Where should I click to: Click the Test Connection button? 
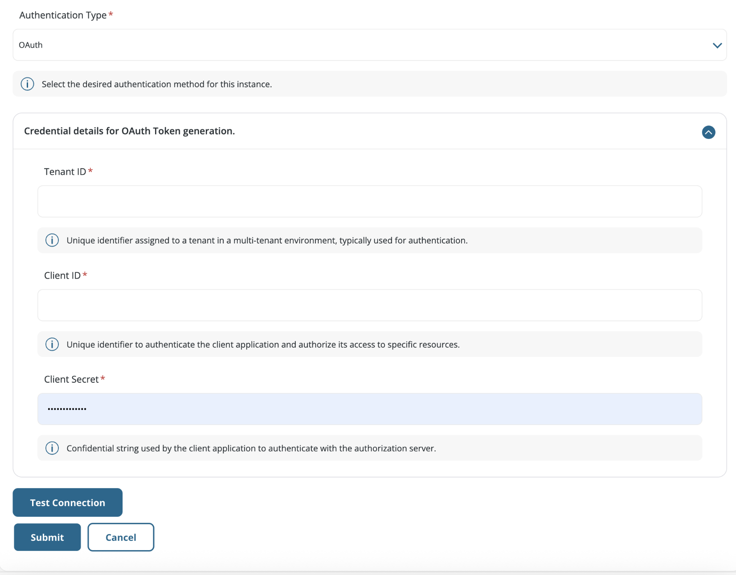tap(68, 502)
